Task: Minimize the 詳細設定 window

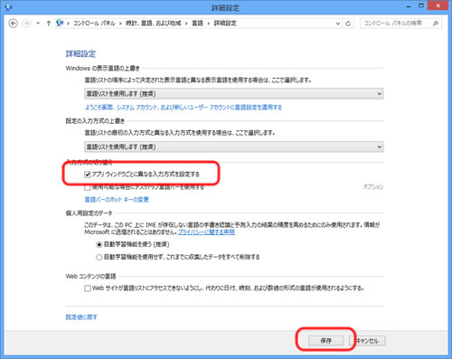Action: tap(409, 6)
